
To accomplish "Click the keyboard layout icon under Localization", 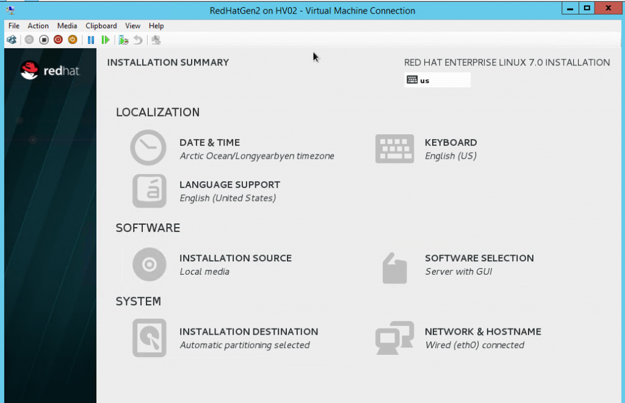I will coord(395,149).
